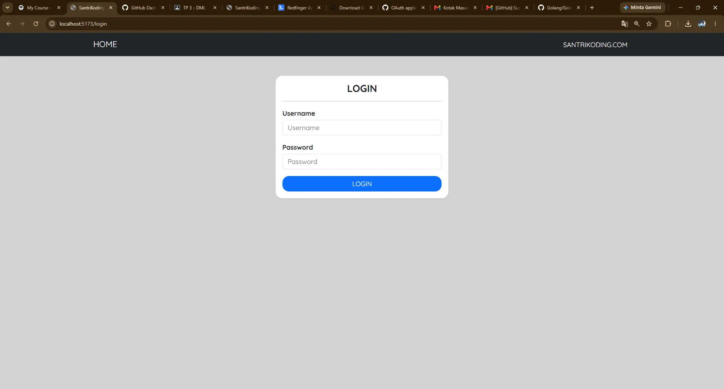Go back with the browser back arrow
The image size is (724, 389).
pyautogui.click(x=9, y=24)
